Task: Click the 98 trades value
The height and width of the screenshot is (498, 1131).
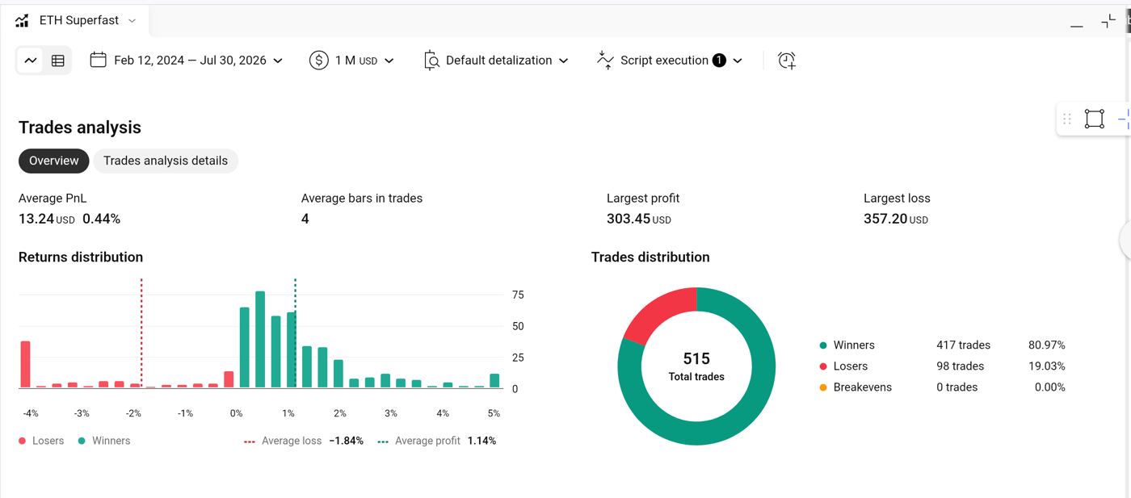Action: coord(960,366)
